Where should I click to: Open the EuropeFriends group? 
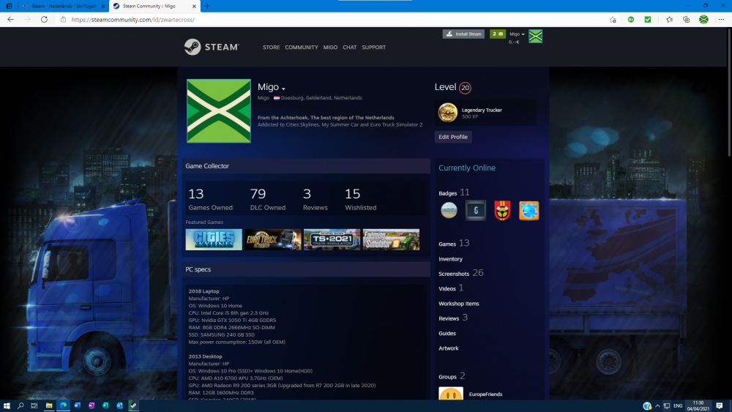click(x=485, y=394)
